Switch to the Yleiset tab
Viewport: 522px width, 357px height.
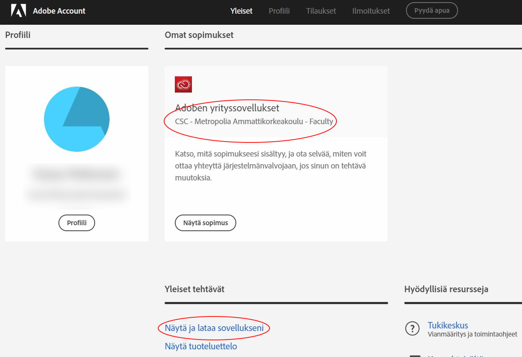241,11
